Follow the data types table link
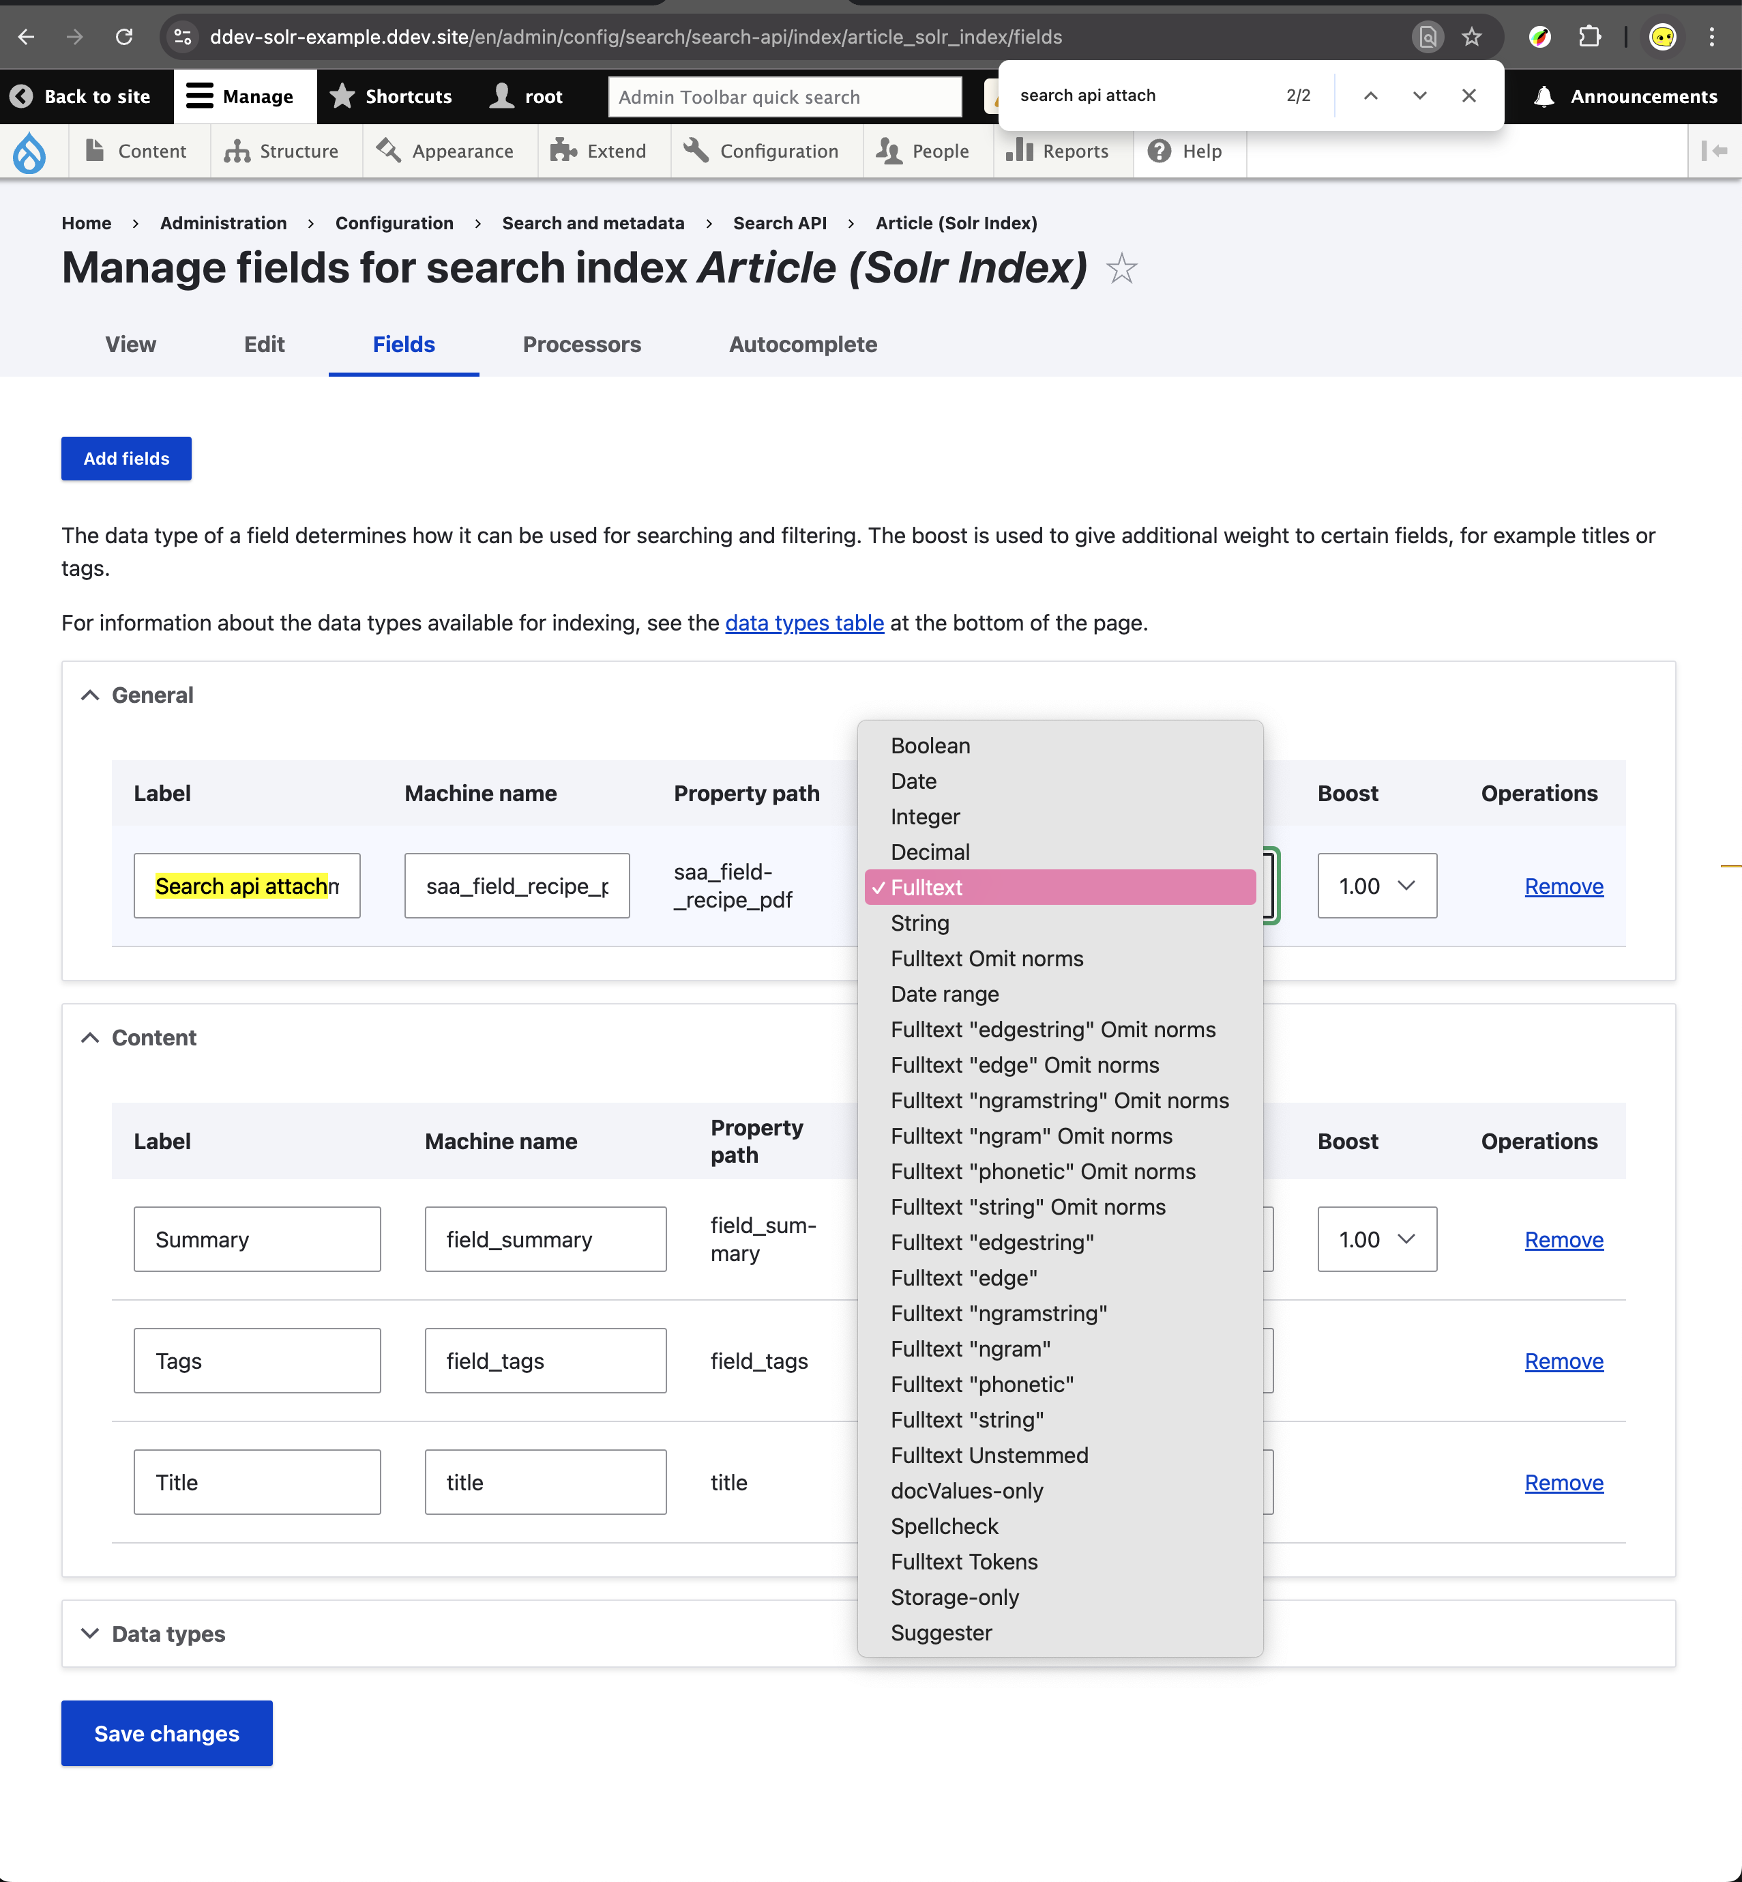Screen dimensions: 1742x1882 click(x=804, y=623)
